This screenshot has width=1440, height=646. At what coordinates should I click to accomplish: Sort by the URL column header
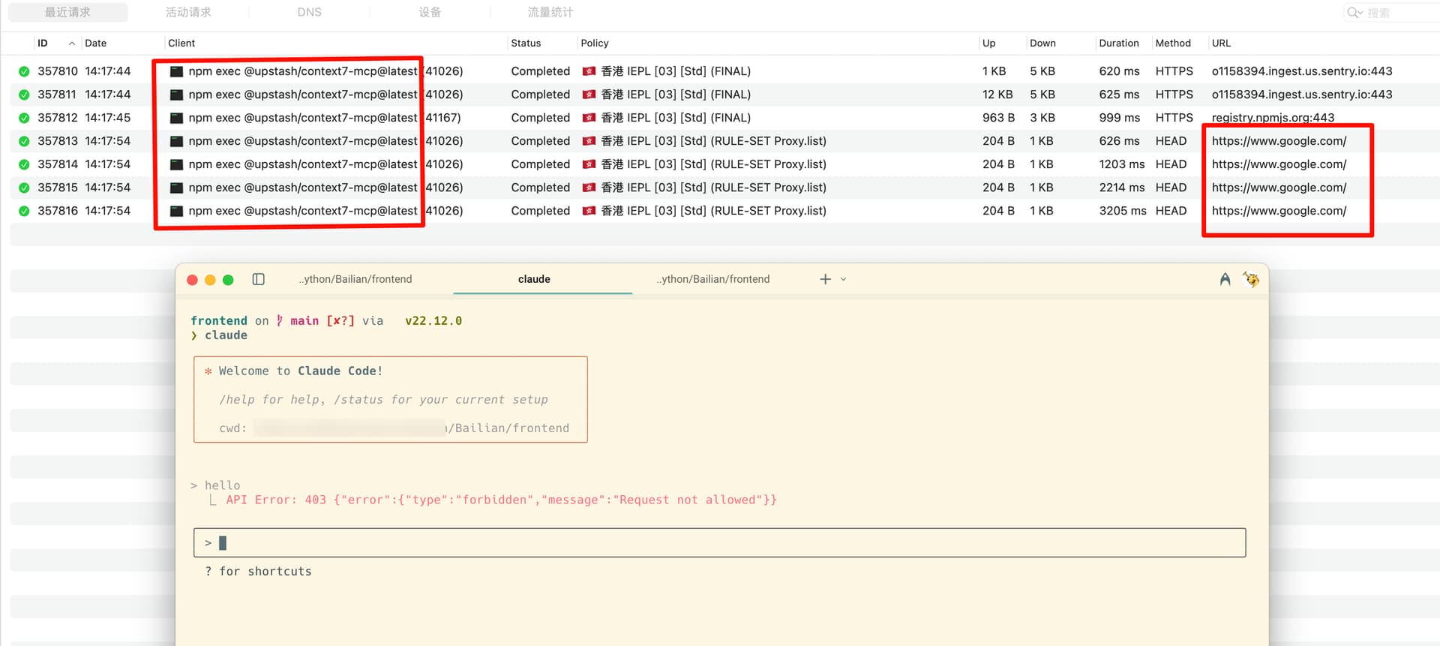point(1221,43)
